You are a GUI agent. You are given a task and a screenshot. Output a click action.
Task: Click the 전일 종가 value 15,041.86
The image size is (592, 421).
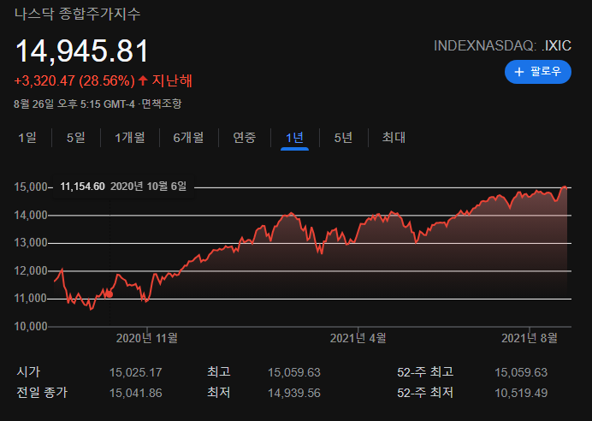pos(135,393)
